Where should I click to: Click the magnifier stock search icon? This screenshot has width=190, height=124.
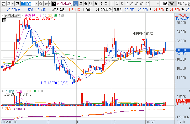tap(41, 4)
